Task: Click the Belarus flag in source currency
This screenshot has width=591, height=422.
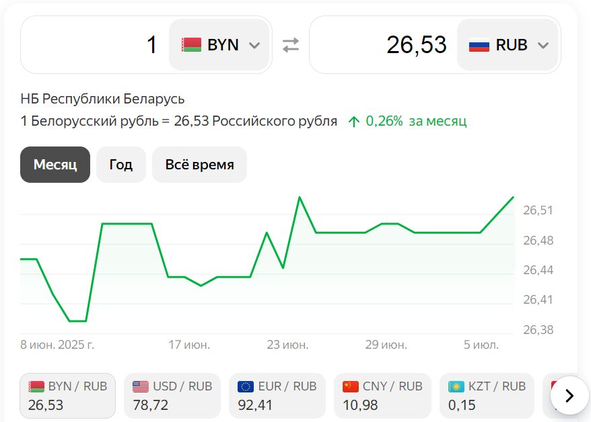Action: 191,45
